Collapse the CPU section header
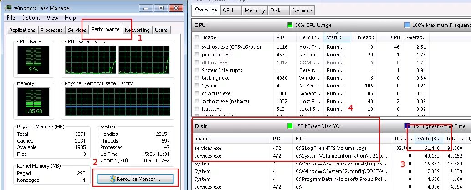 [x=331, y=25]
